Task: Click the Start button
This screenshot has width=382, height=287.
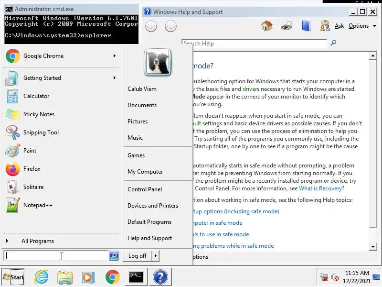Action: point(13,277)
